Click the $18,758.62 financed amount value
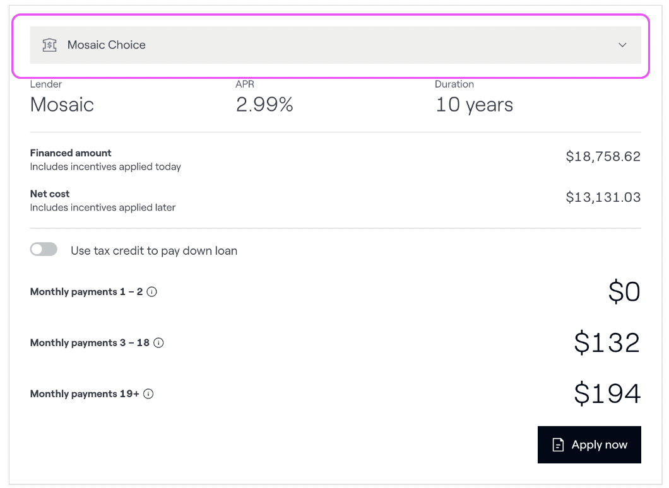 [x=603, y=156]
